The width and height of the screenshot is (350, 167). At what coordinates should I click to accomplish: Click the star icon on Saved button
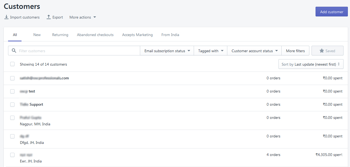tap(321, 51)
